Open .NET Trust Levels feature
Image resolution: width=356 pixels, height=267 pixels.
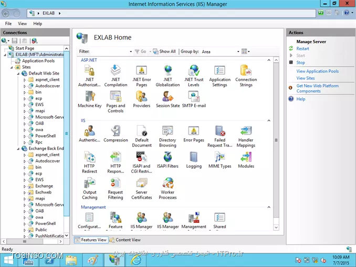(x=194, y=76)
